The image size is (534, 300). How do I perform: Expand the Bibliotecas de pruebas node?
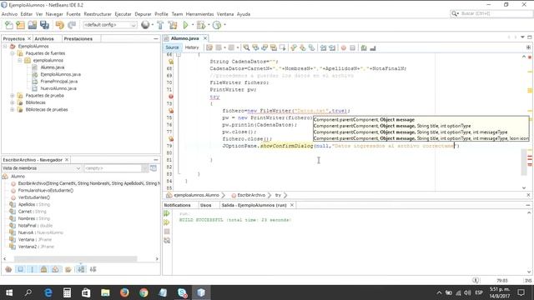click(x=13, y=110)
